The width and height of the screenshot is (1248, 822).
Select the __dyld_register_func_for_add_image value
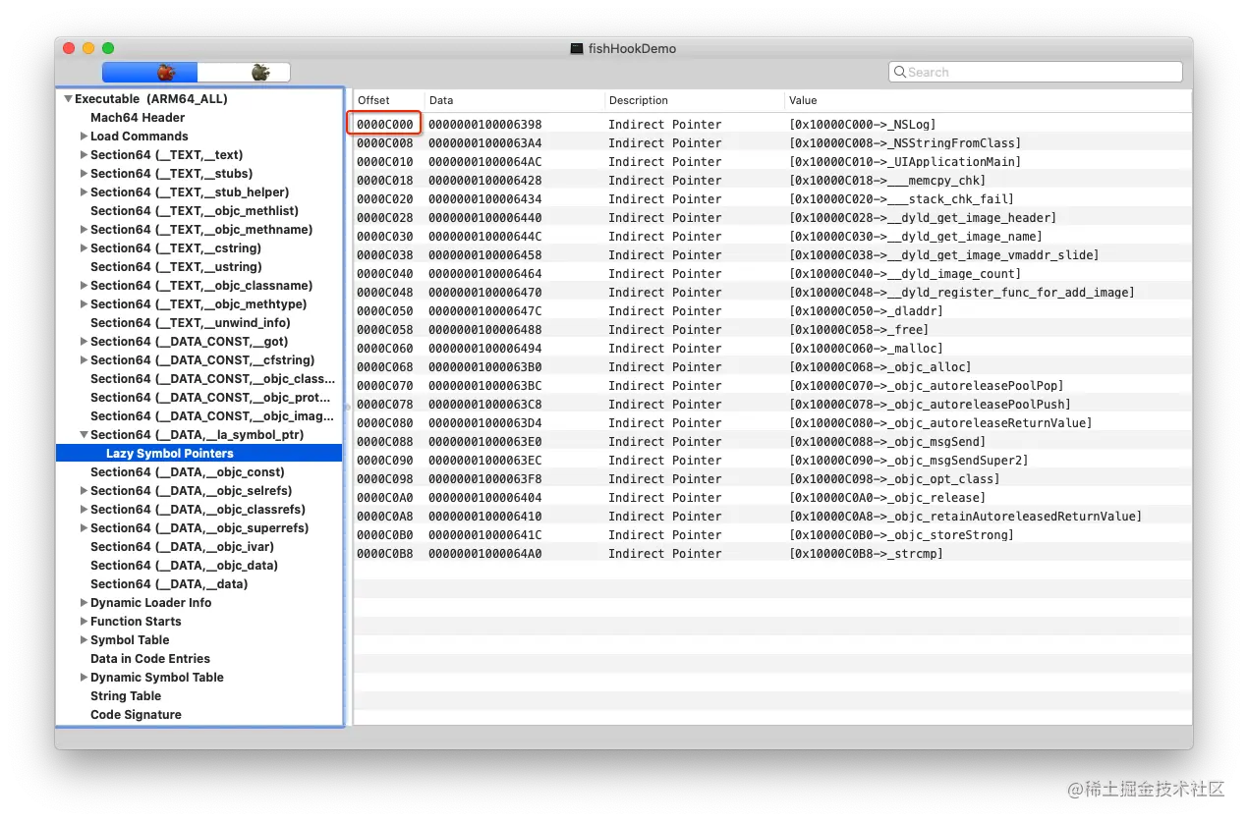962,293
